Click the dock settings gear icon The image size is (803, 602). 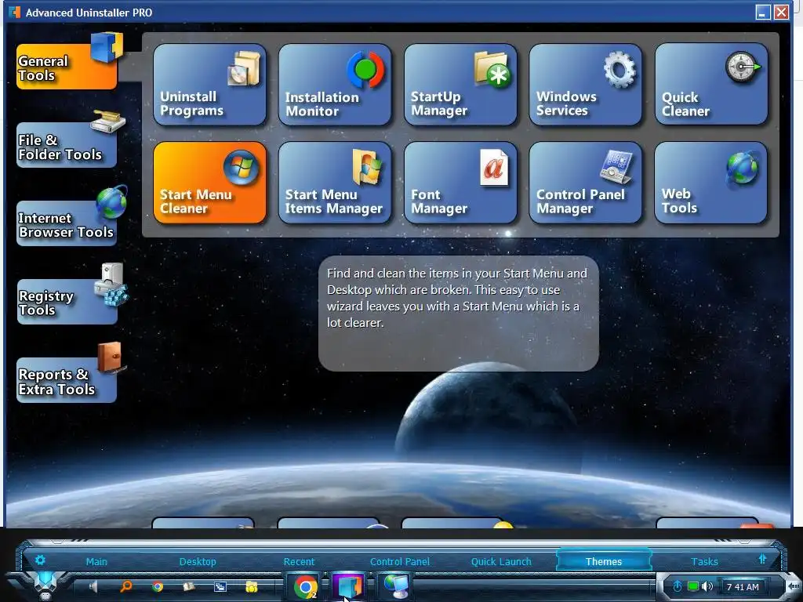point(40,560)
